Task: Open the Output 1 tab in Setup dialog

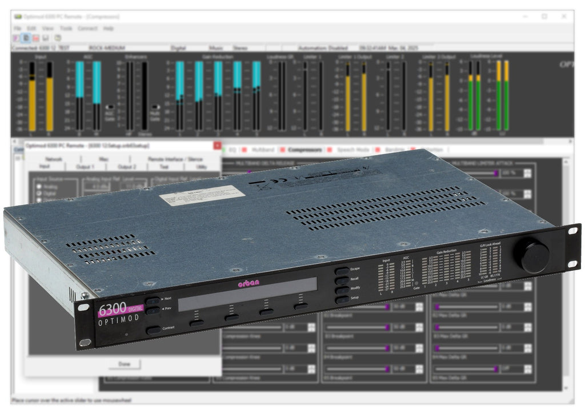Action: coord(85,167)
